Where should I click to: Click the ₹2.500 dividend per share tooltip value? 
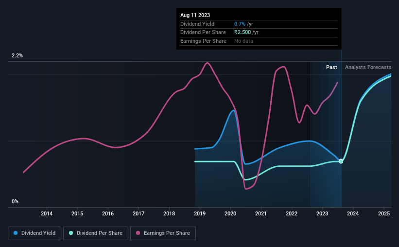pos(243,33)
